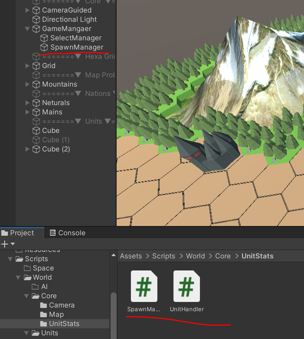Click the Scripts folder icon
304x339 pixels.
click(x=19, y=259)
